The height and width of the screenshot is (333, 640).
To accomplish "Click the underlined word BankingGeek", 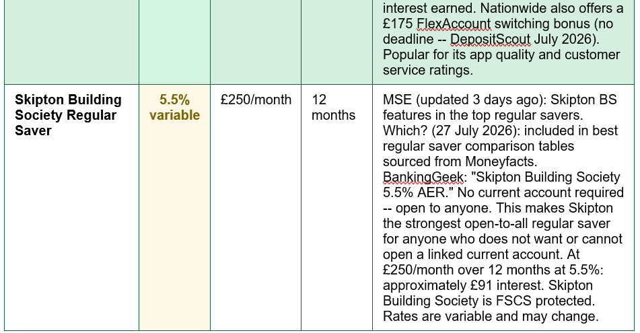I will (423, 177).
